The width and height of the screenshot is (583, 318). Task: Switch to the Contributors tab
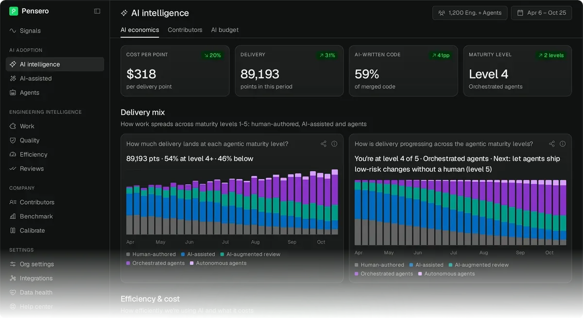185,30
